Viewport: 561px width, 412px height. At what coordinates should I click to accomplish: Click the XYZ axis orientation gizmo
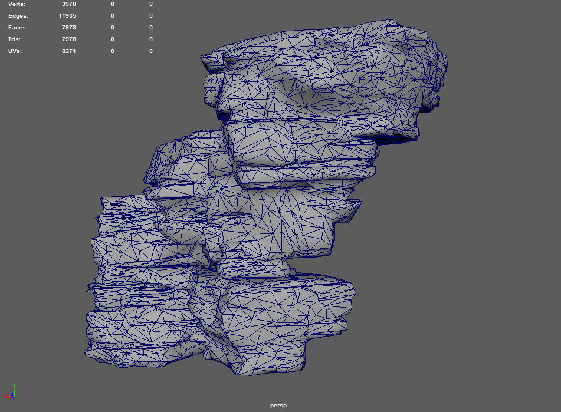[x=11, y=391]
